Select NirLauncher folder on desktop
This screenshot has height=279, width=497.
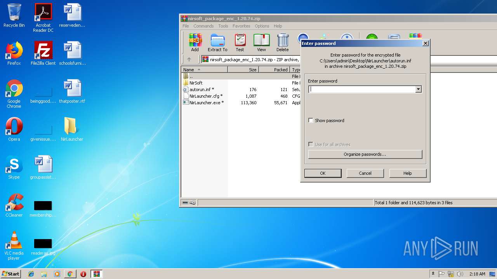pyautogui.click(x=72, y=129)
